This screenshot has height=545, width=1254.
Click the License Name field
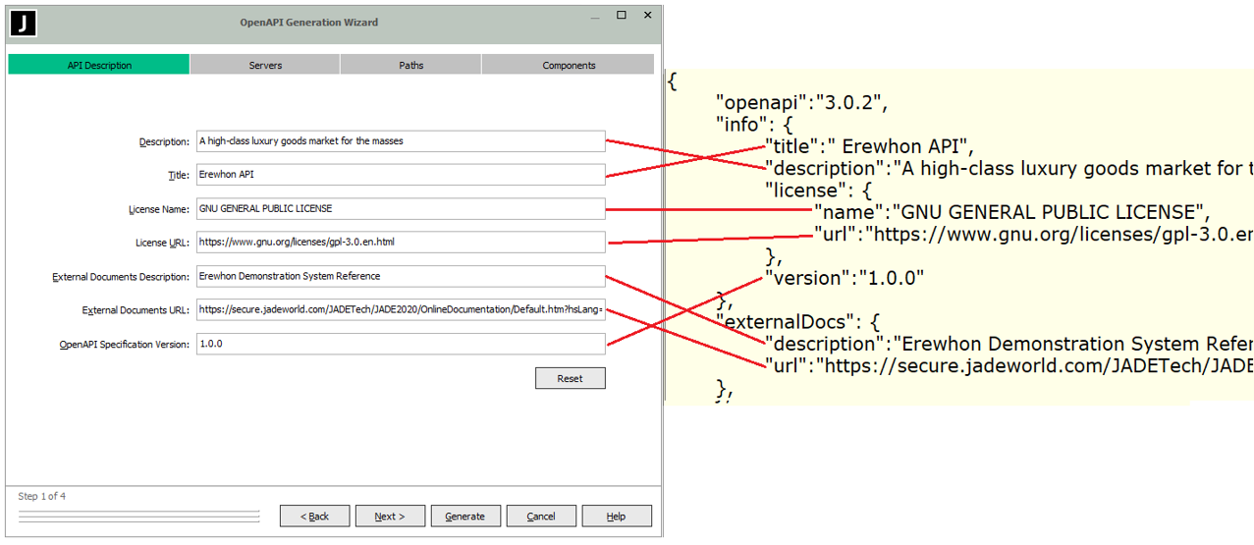point(401,209)
